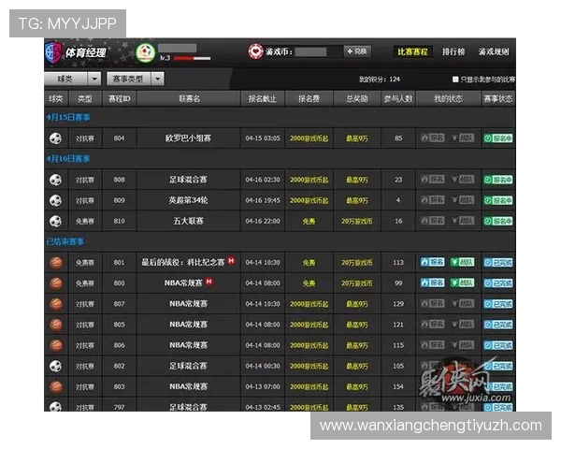Click the 游戏币 chip icon
Viewport: 561px width, 449px height.
pyautogui.click(x=255, y=51)
